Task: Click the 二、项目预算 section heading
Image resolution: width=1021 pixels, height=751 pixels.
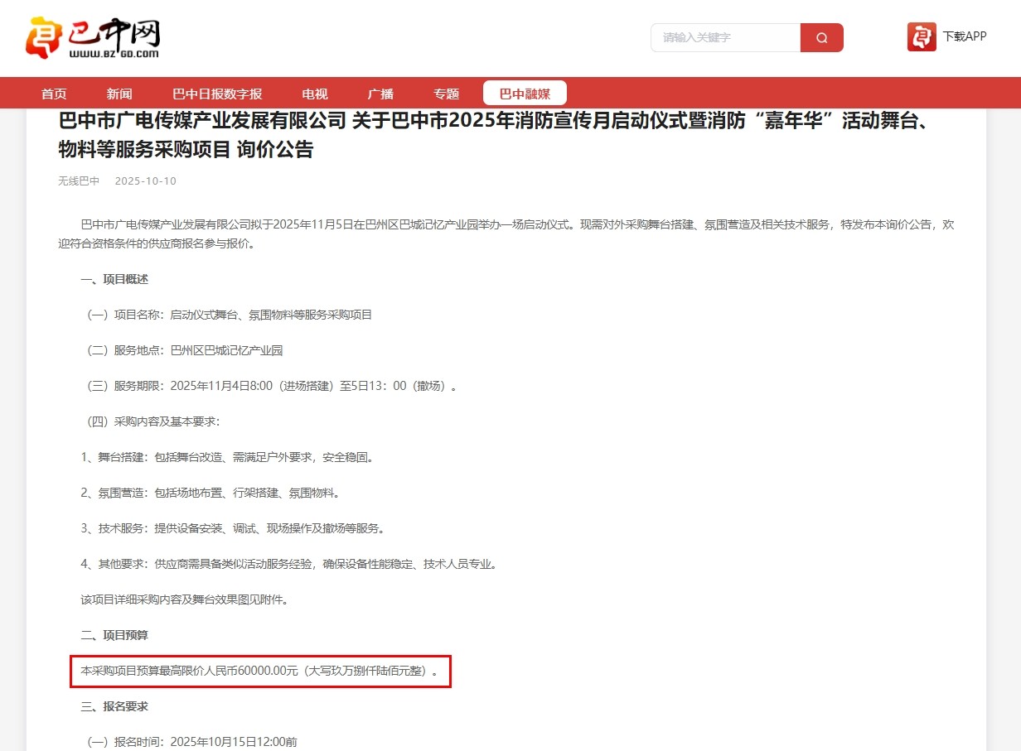Action: coord(114,635)
